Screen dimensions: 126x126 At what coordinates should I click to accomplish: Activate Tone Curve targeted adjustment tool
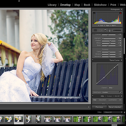pyautogui.click(x=94, y=65)
